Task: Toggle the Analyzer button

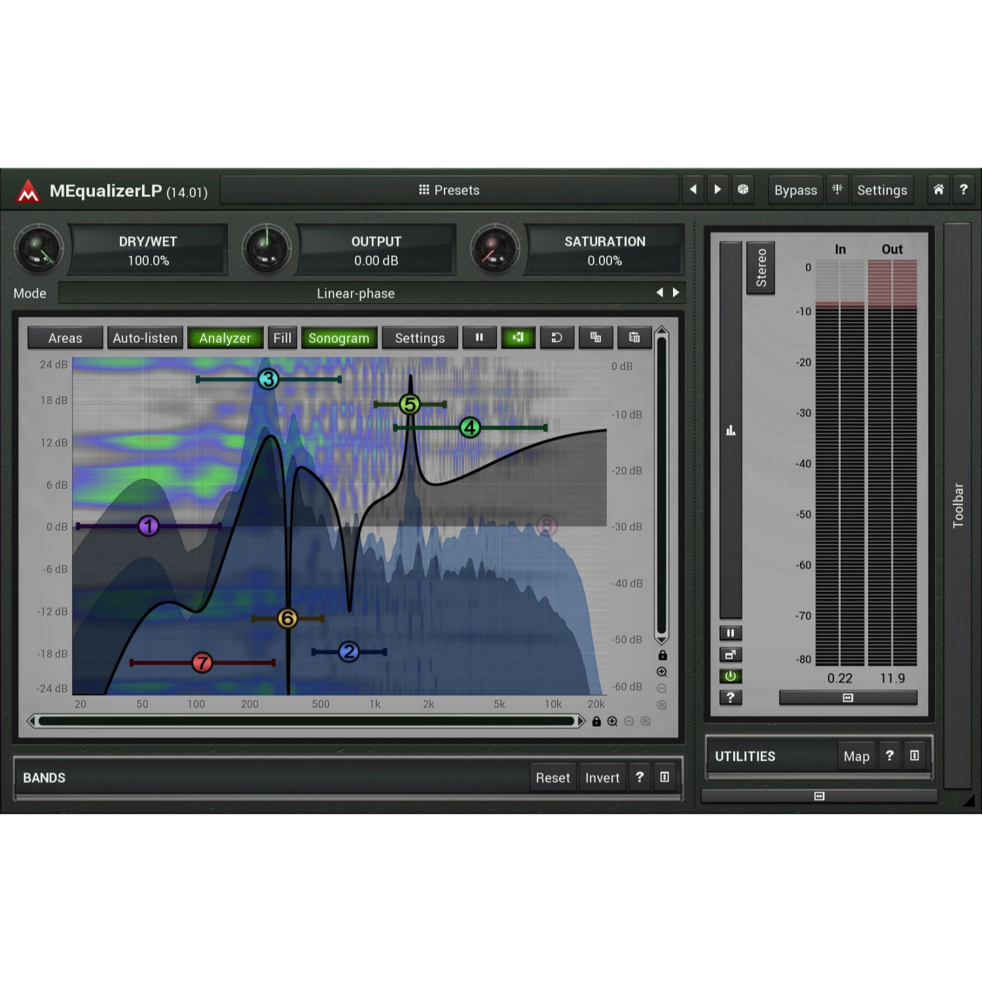Action: click(225, 338)
